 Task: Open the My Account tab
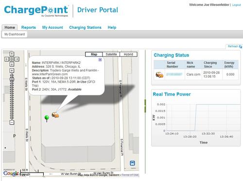click(x=52, y=27)
